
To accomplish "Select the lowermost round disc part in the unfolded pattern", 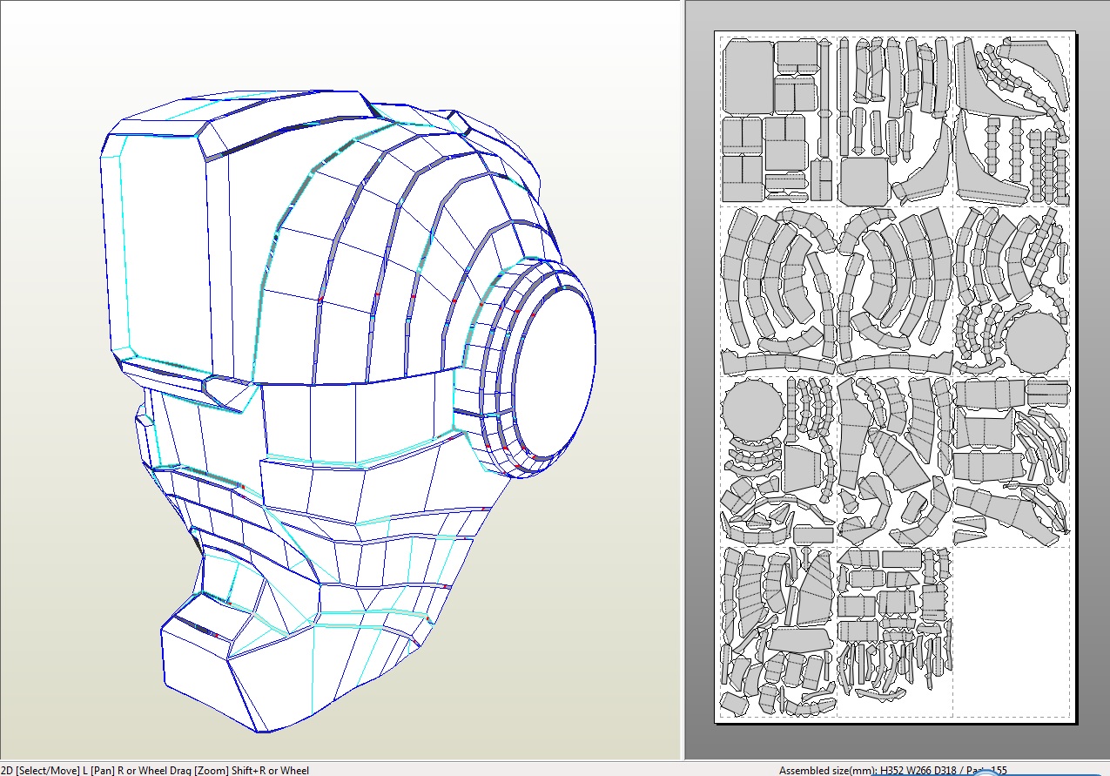I will click(753, 409).
